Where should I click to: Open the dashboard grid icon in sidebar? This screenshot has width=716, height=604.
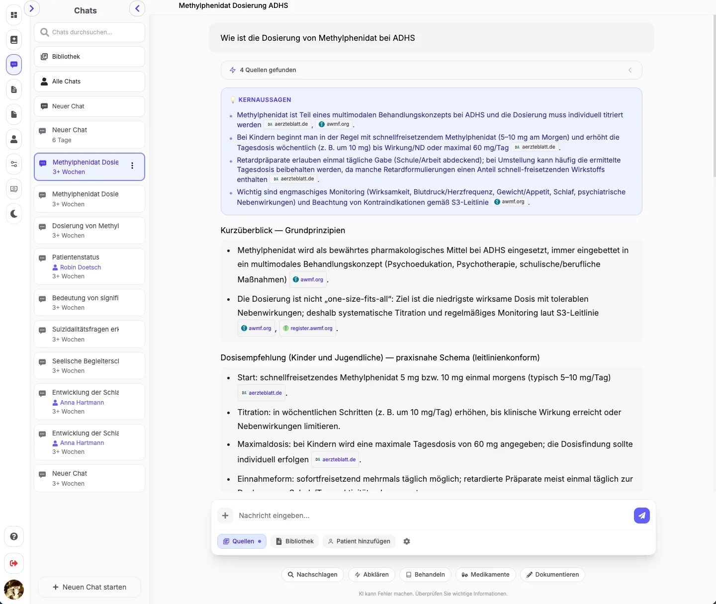pyautogui.click(x=14, y=15)
